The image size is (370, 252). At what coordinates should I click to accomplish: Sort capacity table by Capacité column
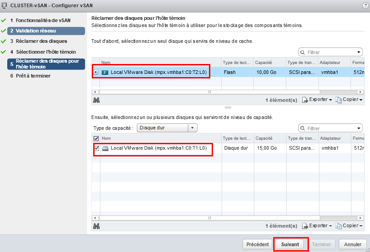[270, 138]
